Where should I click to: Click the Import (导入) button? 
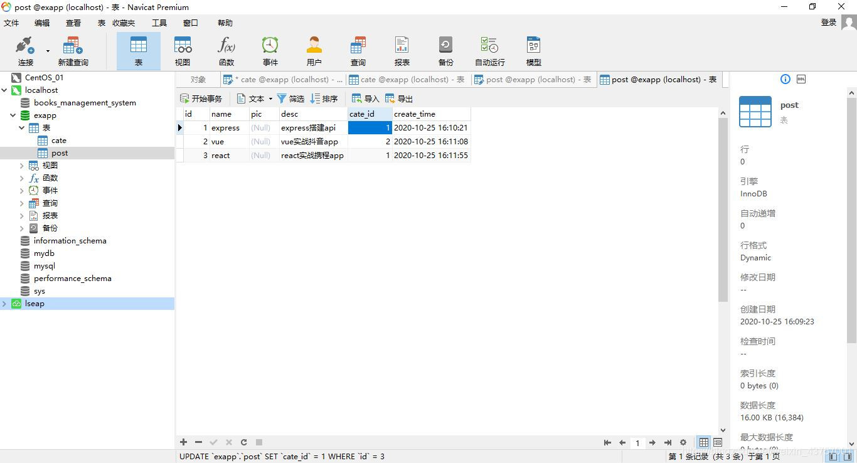point(366,98)
